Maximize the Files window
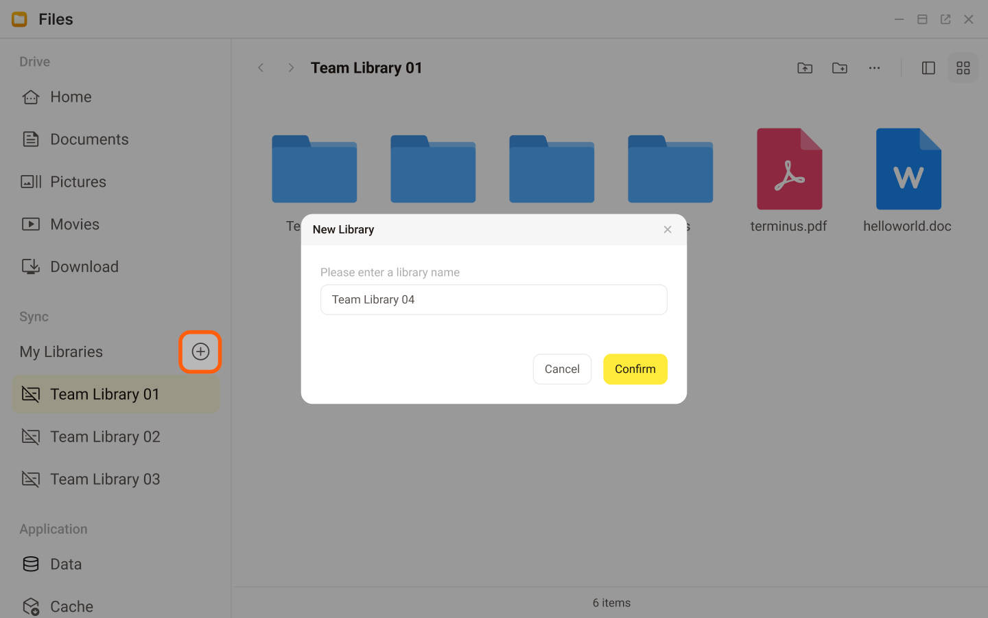Image resolution: width=988 pixels, height=618 pixels. click(x=922, y=19)
